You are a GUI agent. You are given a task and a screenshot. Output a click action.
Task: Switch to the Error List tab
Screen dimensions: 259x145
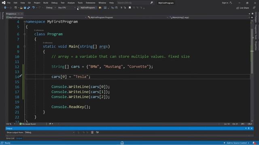pyautogui.click(x=10, y=138)
